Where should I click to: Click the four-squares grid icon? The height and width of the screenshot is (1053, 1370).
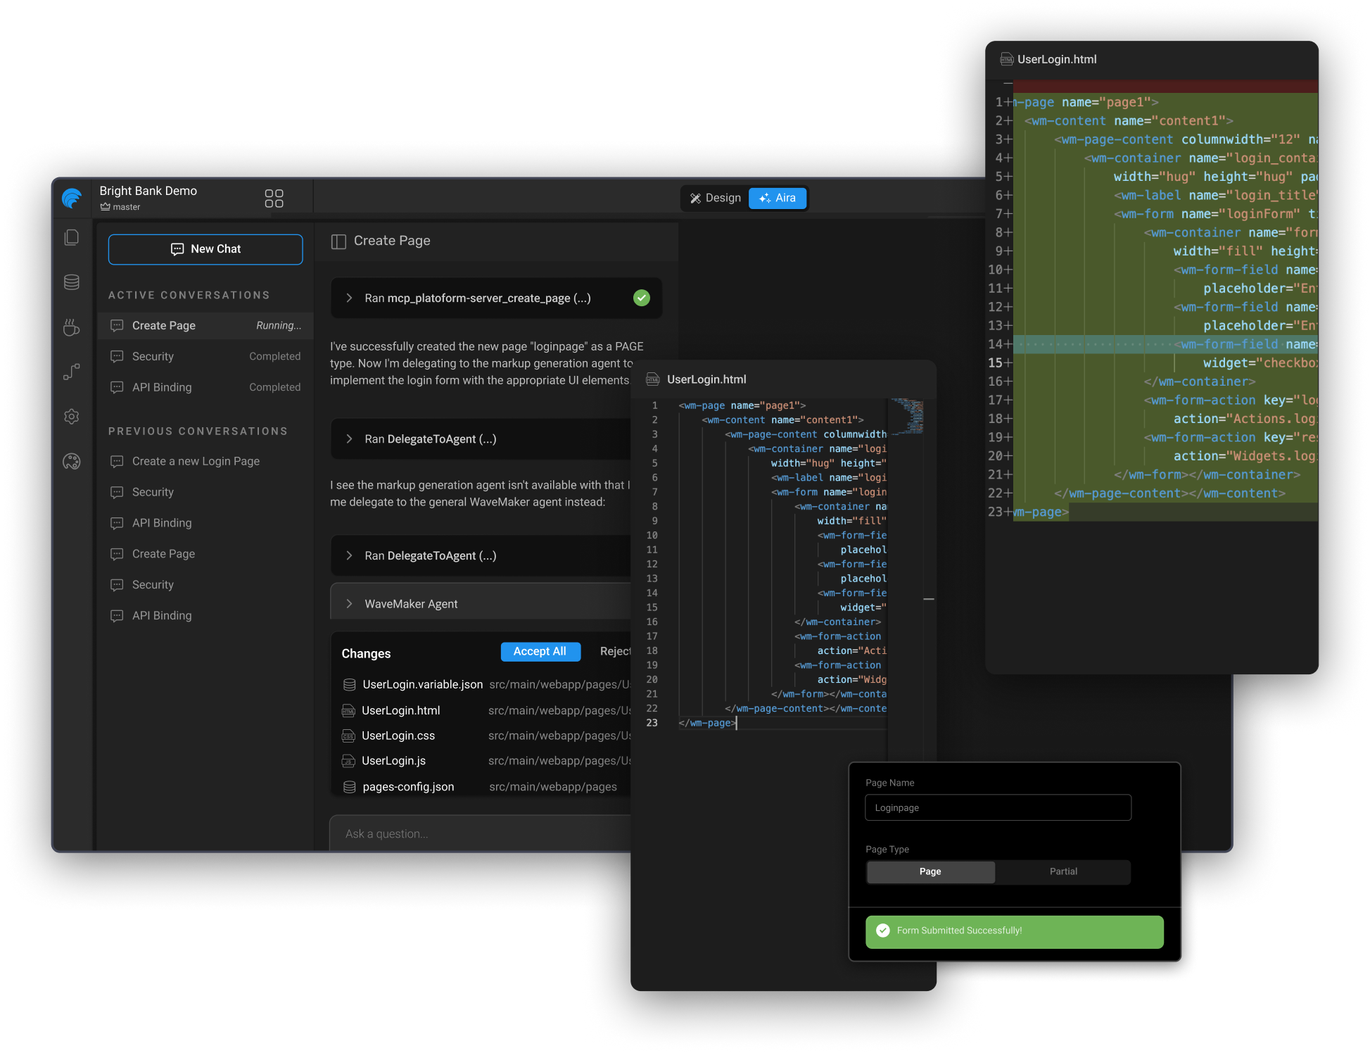(274, 198)
